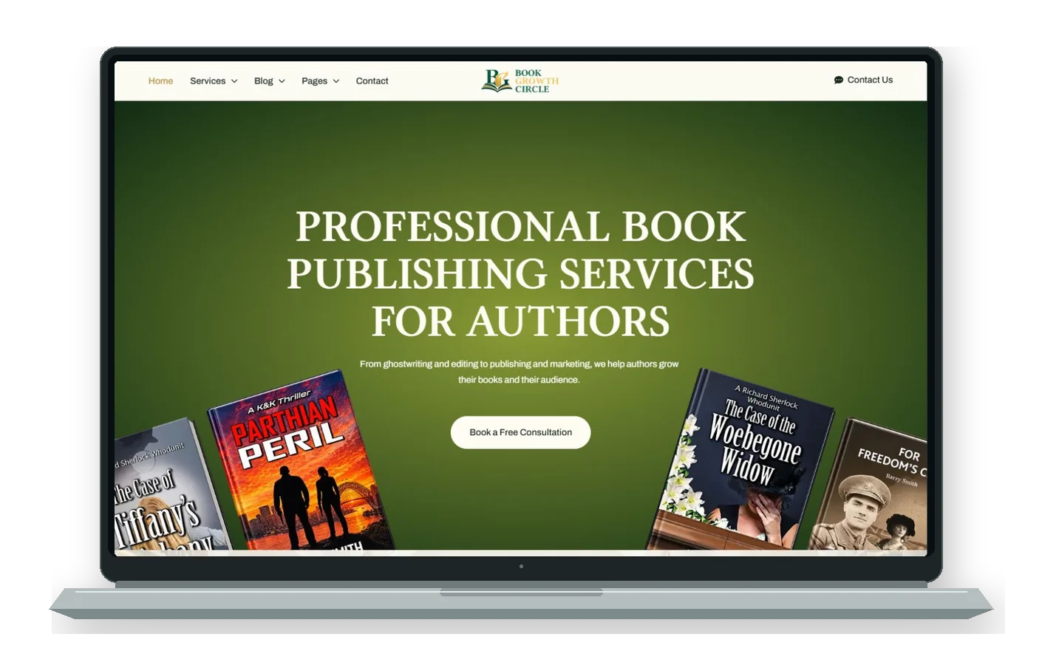The width and height of the screenshot is (1042, 665).
Task: Expand the Blog dropdown chevron
Action: tap(282, 81)
